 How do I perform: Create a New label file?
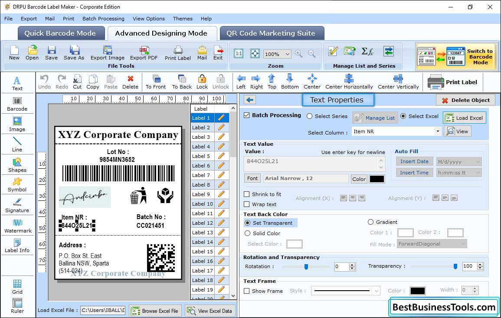(x=14, y=53)
